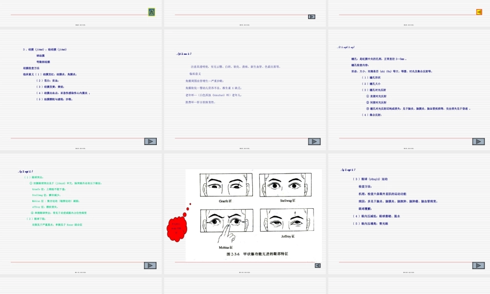Click the (4) 集合反射 text item
Viewport: 490px width, 294px height.
click(x=371, y=115)
